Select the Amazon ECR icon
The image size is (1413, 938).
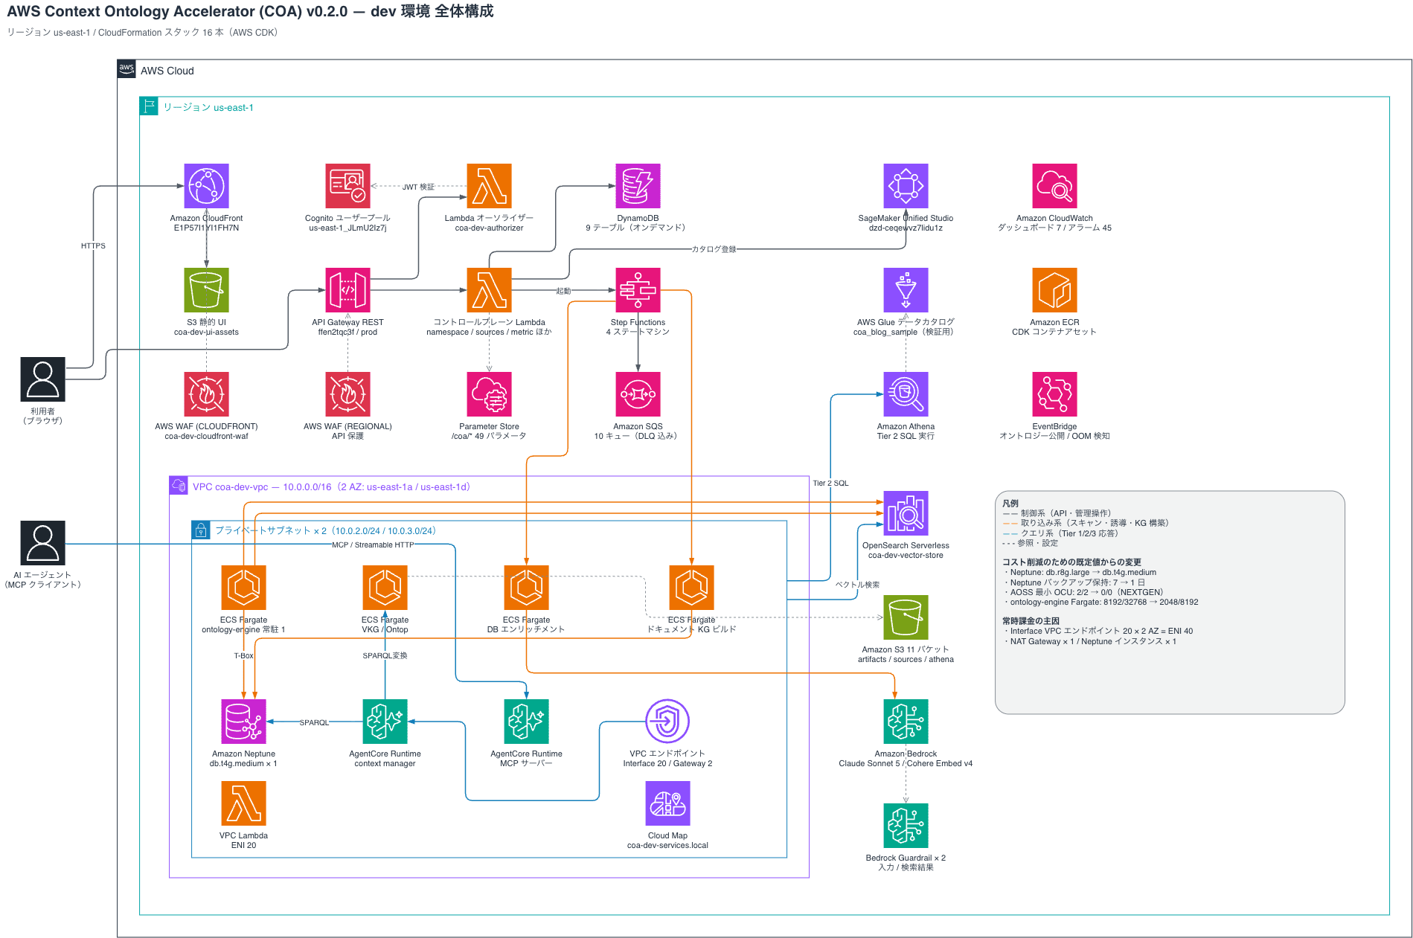1054,290
